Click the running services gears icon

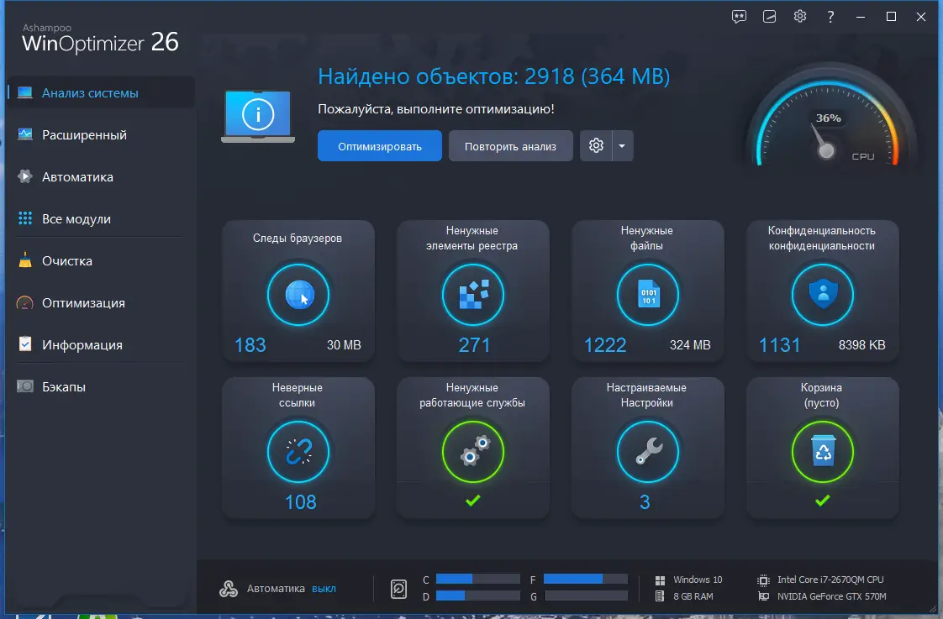(x=473, y=452)
